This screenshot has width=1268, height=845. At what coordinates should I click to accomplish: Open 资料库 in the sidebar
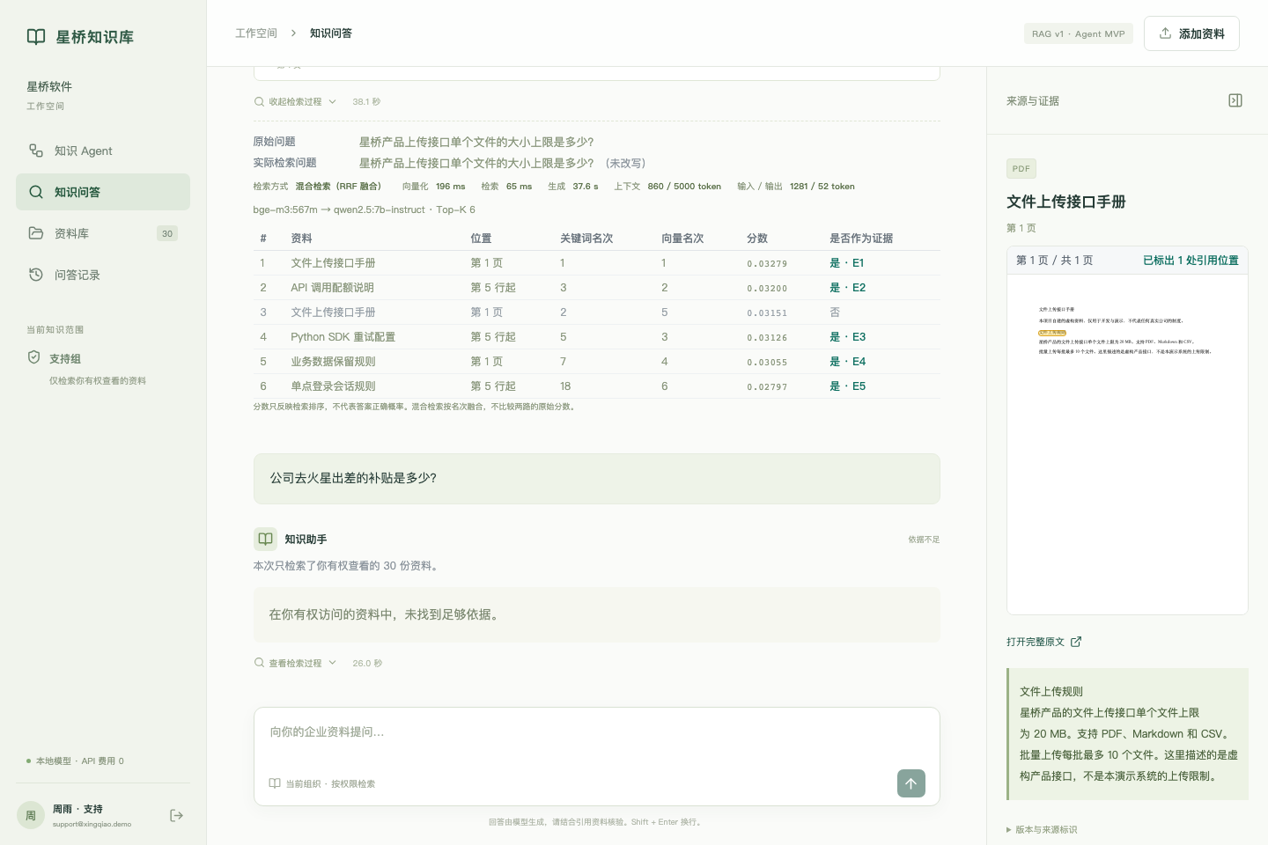click(x=103, y=233)
